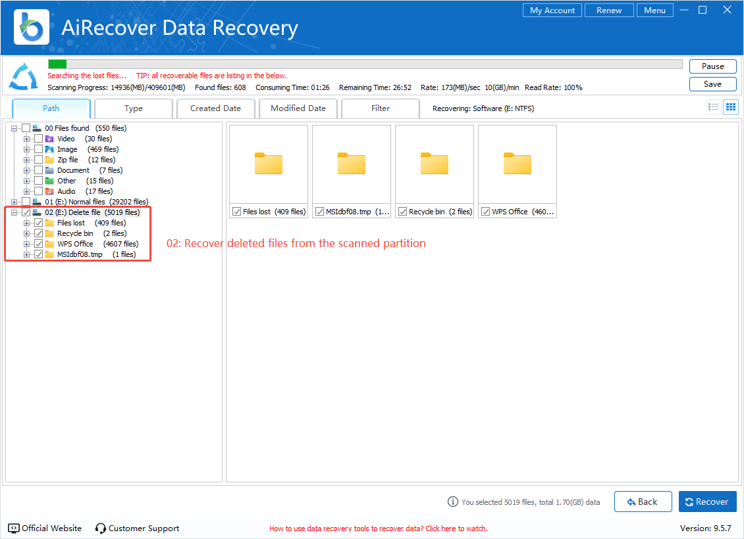
Task: Click the Zip file folder icon
Action: tap(49, 160)
